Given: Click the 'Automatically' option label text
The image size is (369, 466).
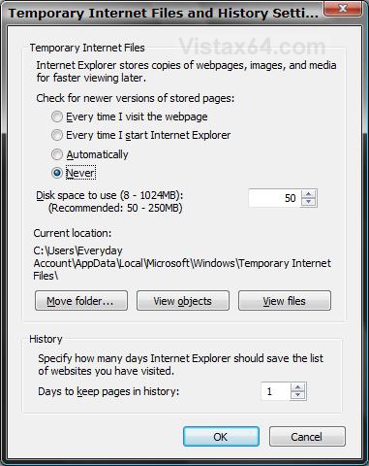Looking at the screenshot, I should click(x=97, y=154).
